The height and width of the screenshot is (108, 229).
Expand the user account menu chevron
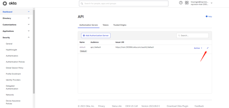click(211, 3)
